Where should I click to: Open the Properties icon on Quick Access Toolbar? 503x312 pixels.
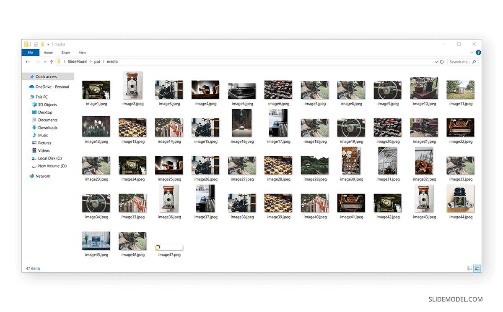(36, 44)
